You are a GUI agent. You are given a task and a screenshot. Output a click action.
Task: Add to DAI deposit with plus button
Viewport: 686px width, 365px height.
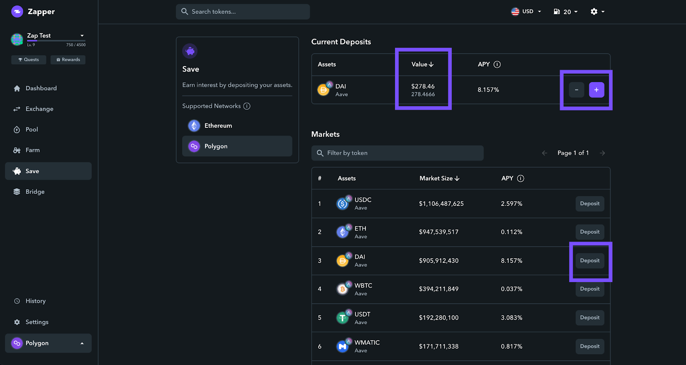pos(596,90)
